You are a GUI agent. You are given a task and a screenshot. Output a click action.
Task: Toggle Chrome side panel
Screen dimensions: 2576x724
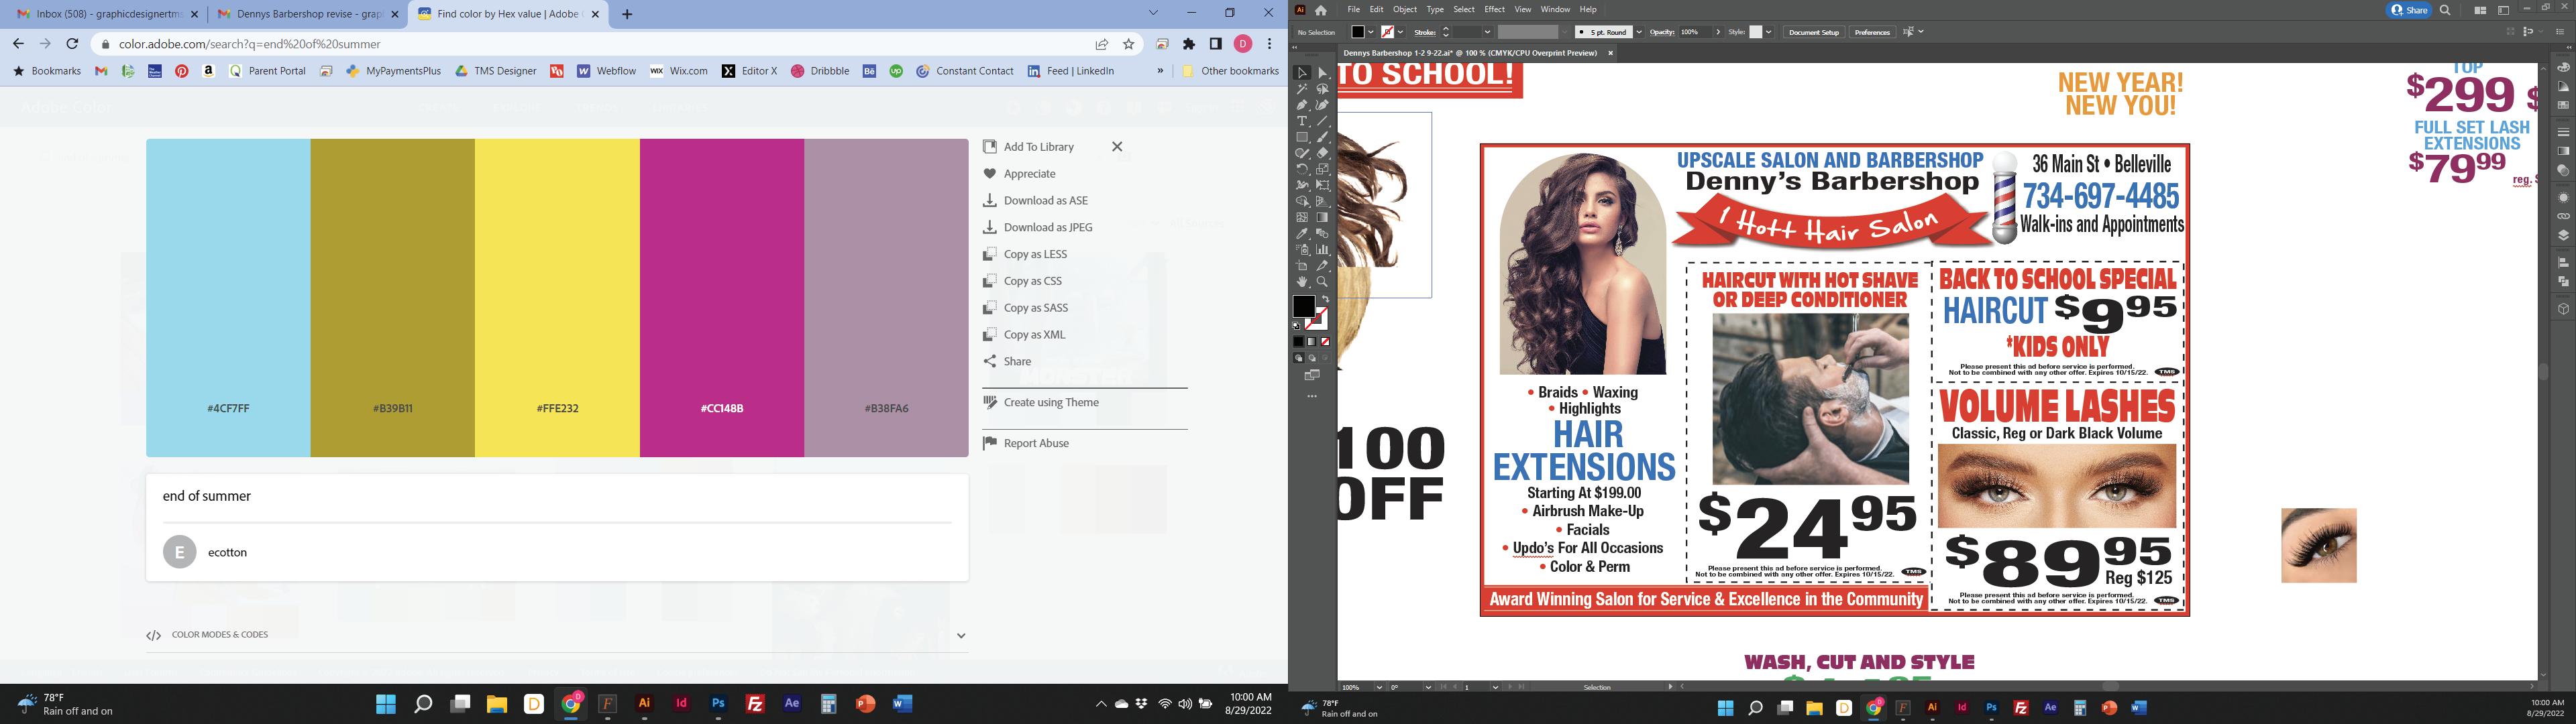point(1216,44)
